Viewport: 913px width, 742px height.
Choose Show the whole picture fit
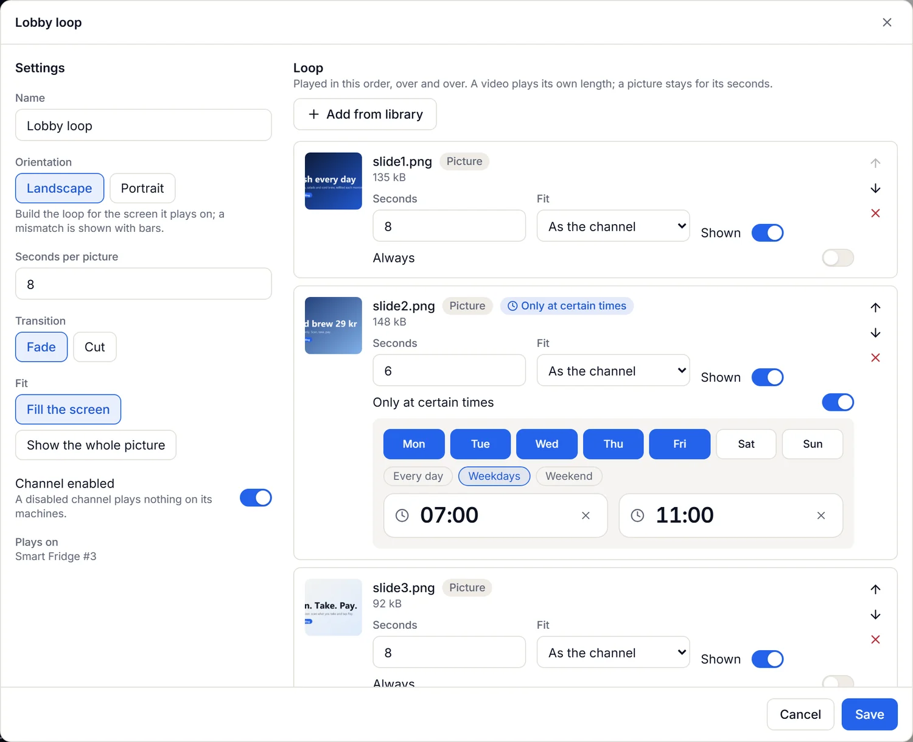coord(96,445)
